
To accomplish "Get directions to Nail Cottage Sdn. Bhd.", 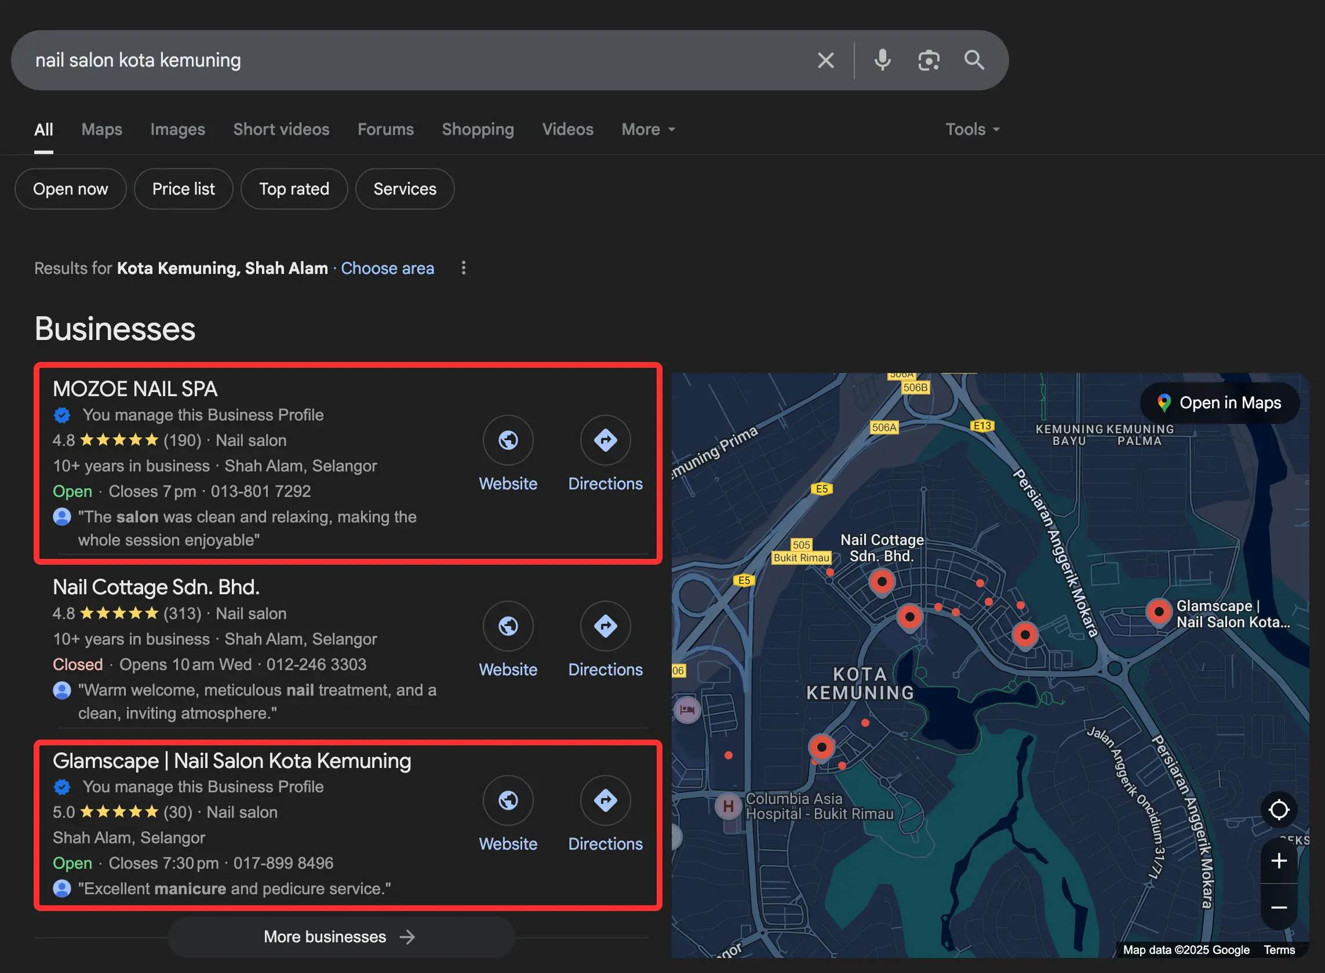I will point(605,625).
